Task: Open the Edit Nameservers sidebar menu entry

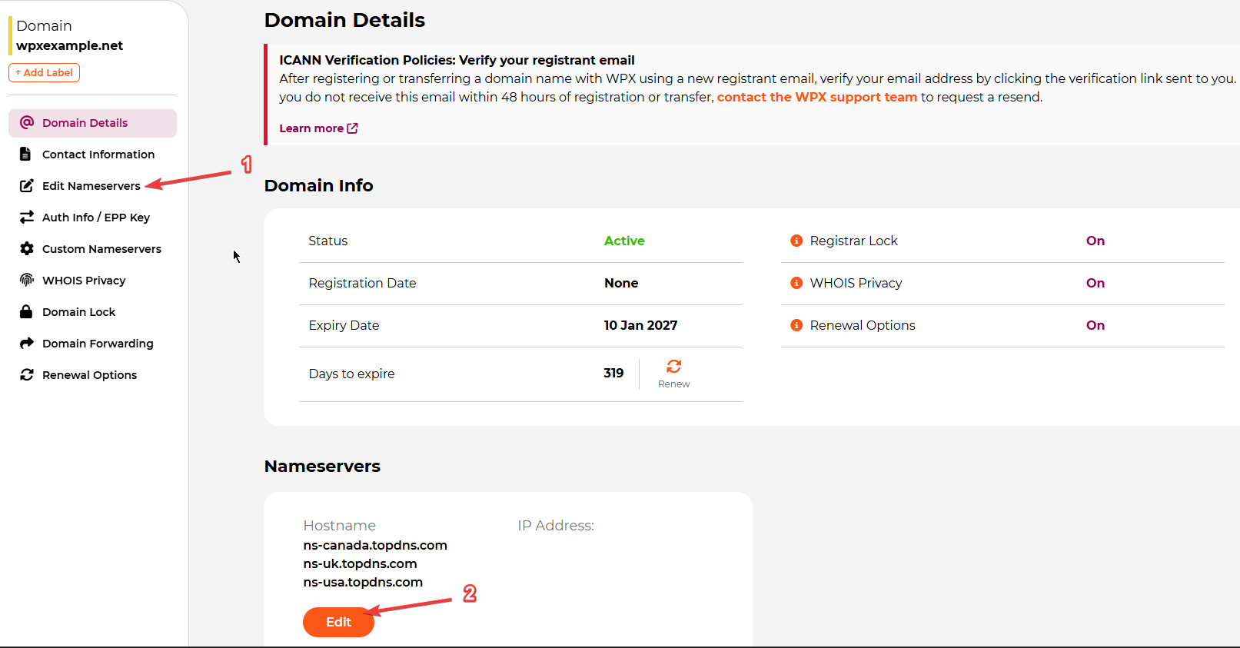Action: (x=91, y=186)
